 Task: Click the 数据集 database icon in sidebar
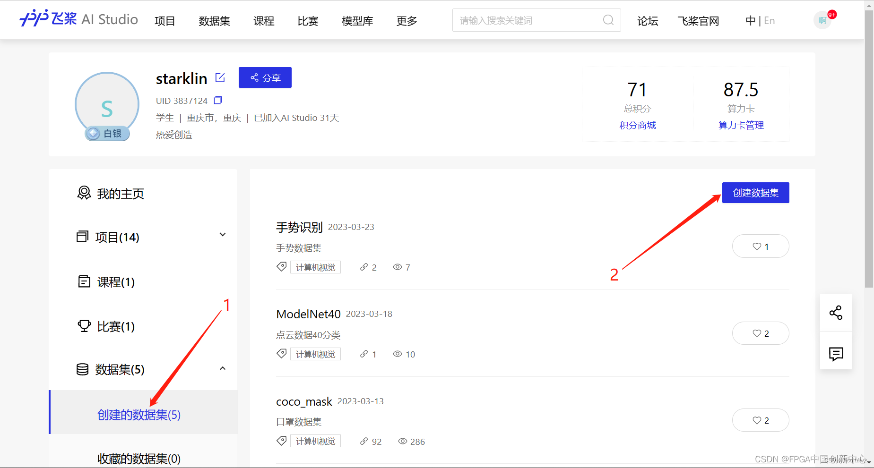82,369
